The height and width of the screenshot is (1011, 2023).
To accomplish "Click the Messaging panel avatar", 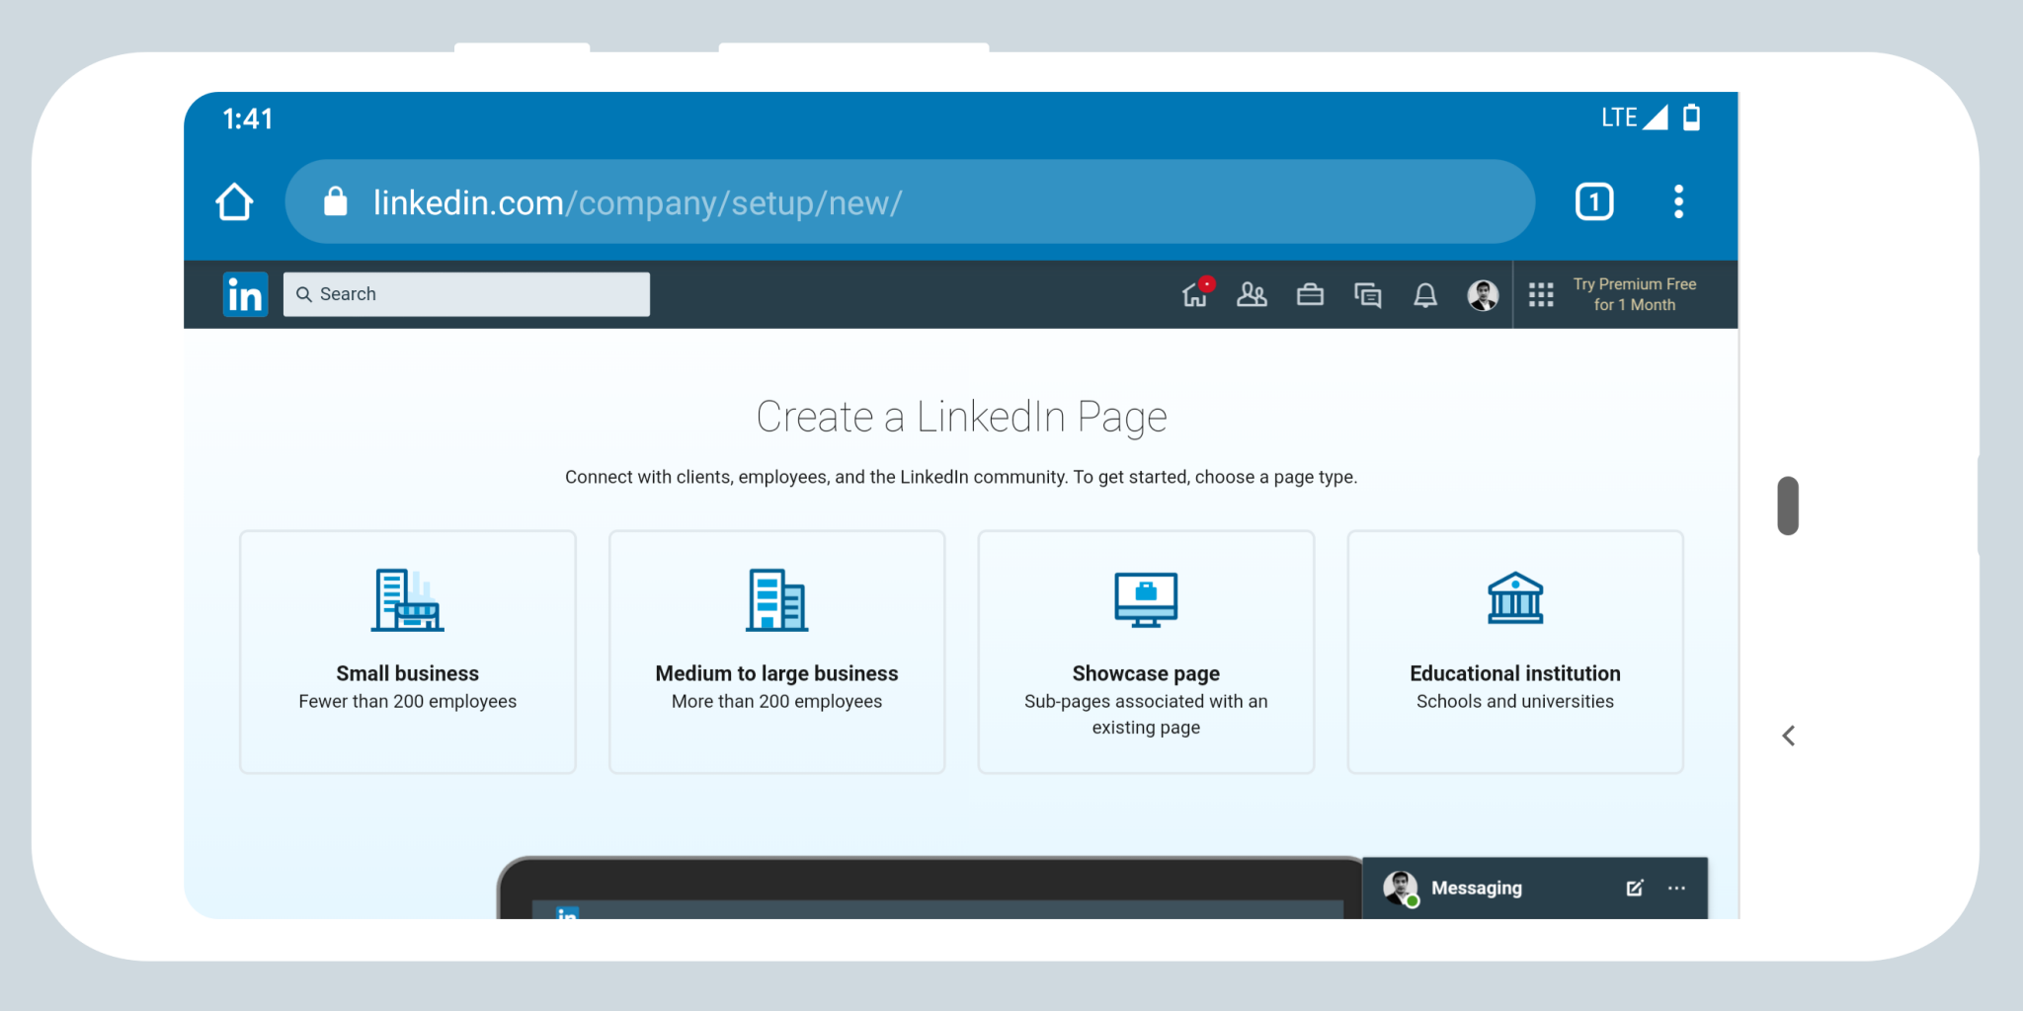I will (1401, 888).
